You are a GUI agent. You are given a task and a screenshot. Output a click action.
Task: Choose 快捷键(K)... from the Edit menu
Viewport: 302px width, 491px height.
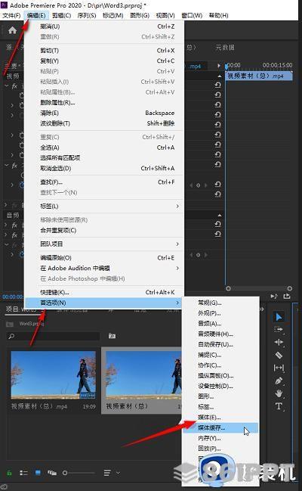pos(104,292)
